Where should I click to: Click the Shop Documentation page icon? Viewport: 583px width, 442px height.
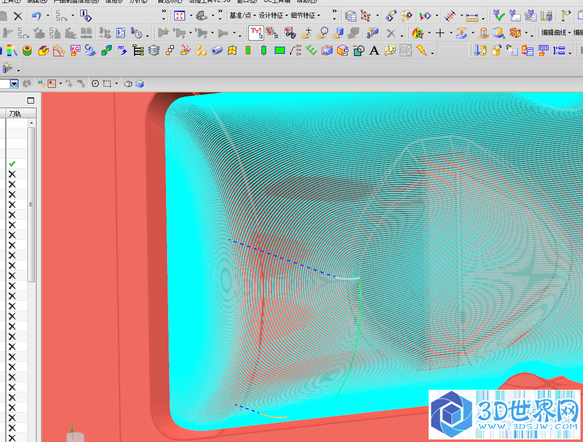(120, 33)
